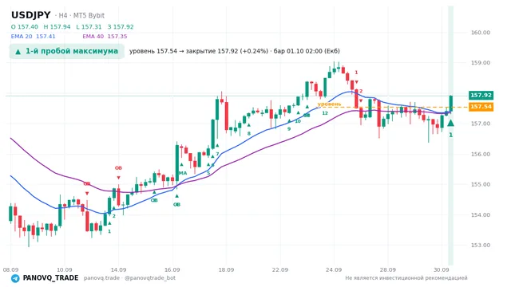Click the orange уровень label on chart

[x=329, y=104]
